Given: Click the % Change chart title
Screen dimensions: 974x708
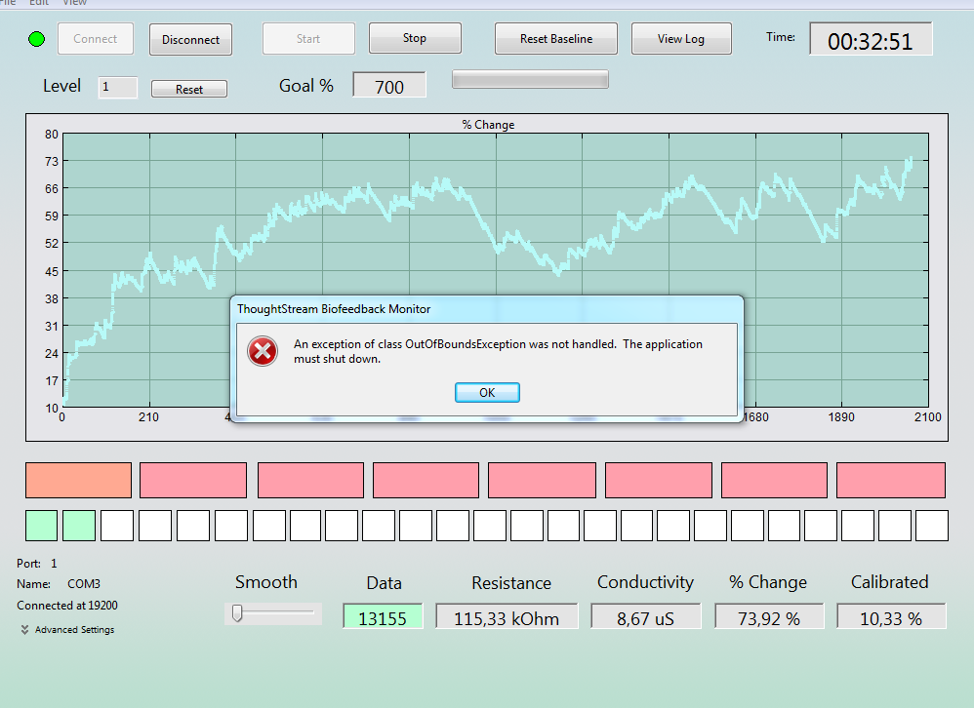Looking at the screenshot, I should click(488, 125).
